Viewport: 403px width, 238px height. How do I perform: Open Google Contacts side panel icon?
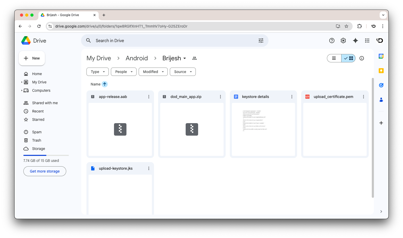(381, 100)
